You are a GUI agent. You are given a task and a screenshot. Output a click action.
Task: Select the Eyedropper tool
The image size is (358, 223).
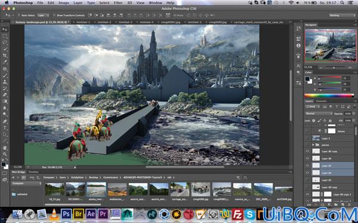click(5, 62)
